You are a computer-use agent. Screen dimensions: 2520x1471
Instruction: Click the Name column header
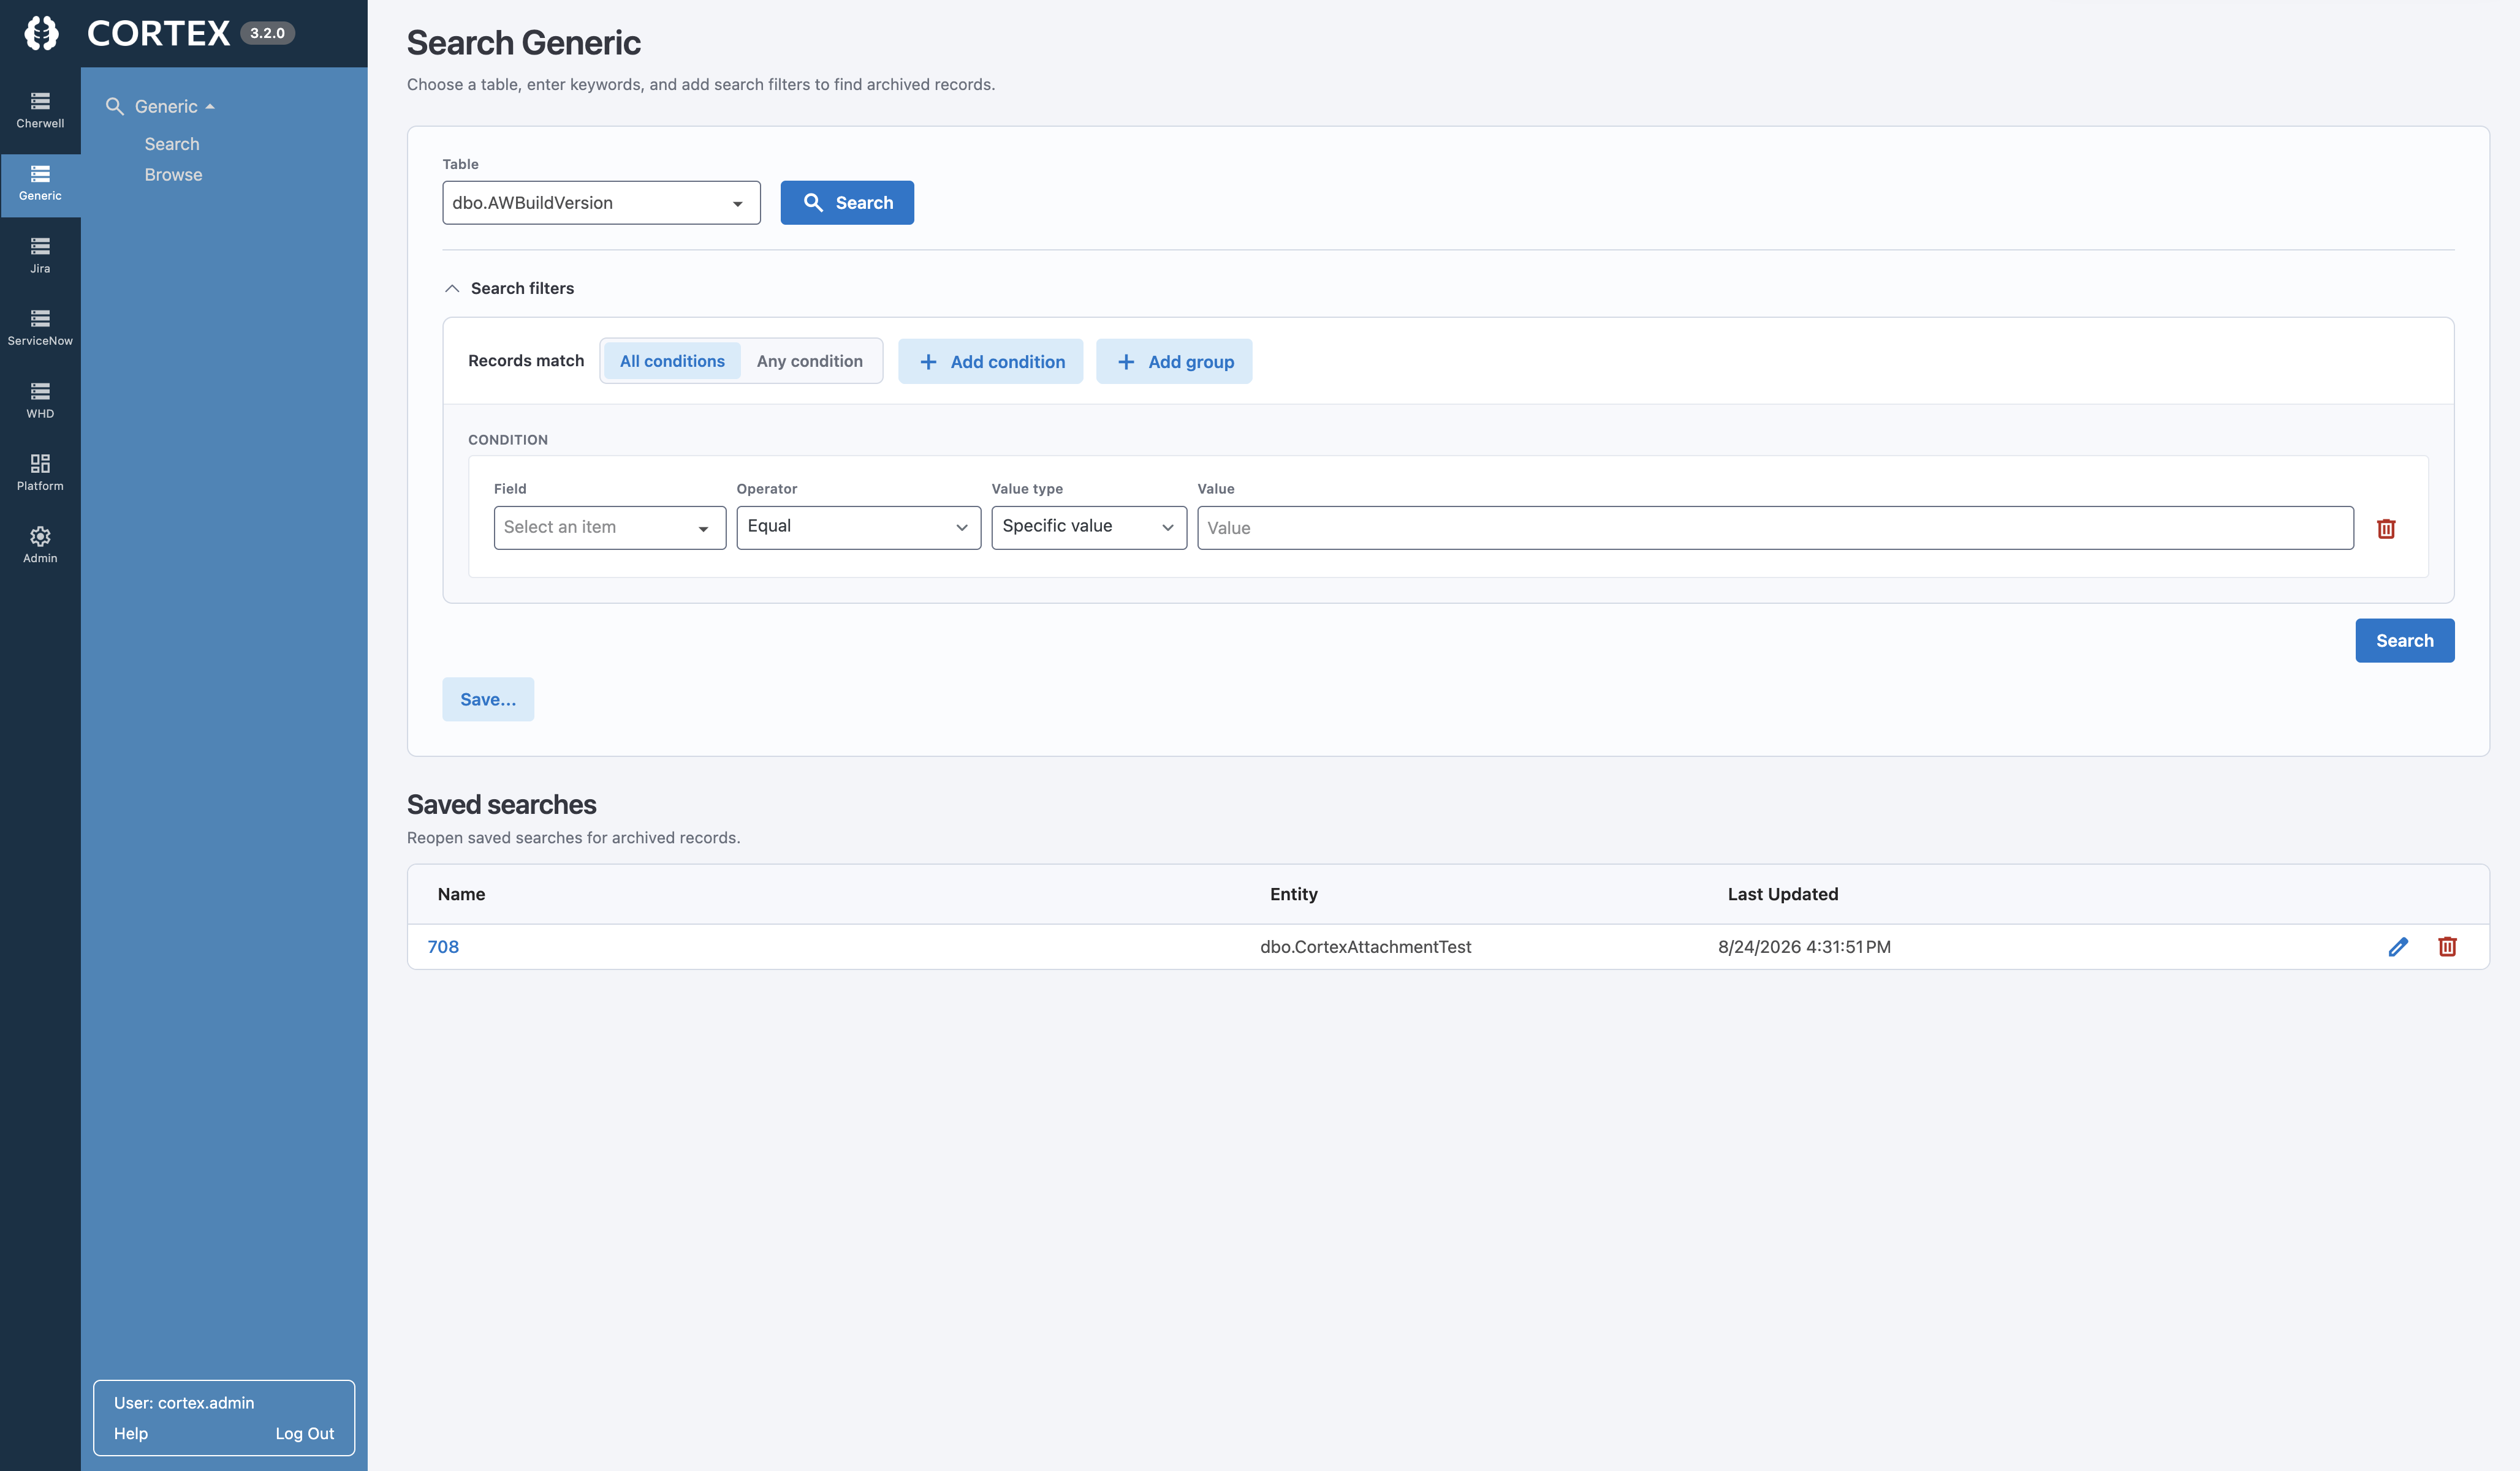click(x=461, y=894)
